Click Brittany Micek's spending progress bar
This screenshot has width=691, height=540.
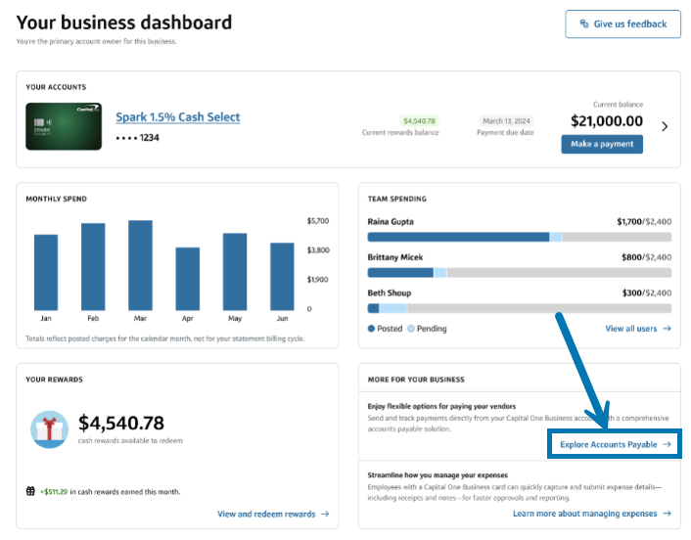(x=519, y=272)
